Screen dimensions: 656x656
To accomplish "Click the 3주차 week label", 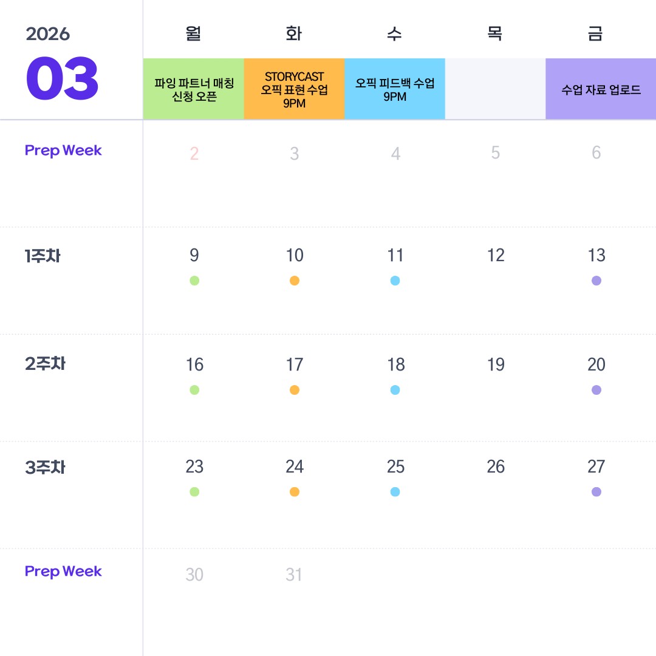I will 45,468.
